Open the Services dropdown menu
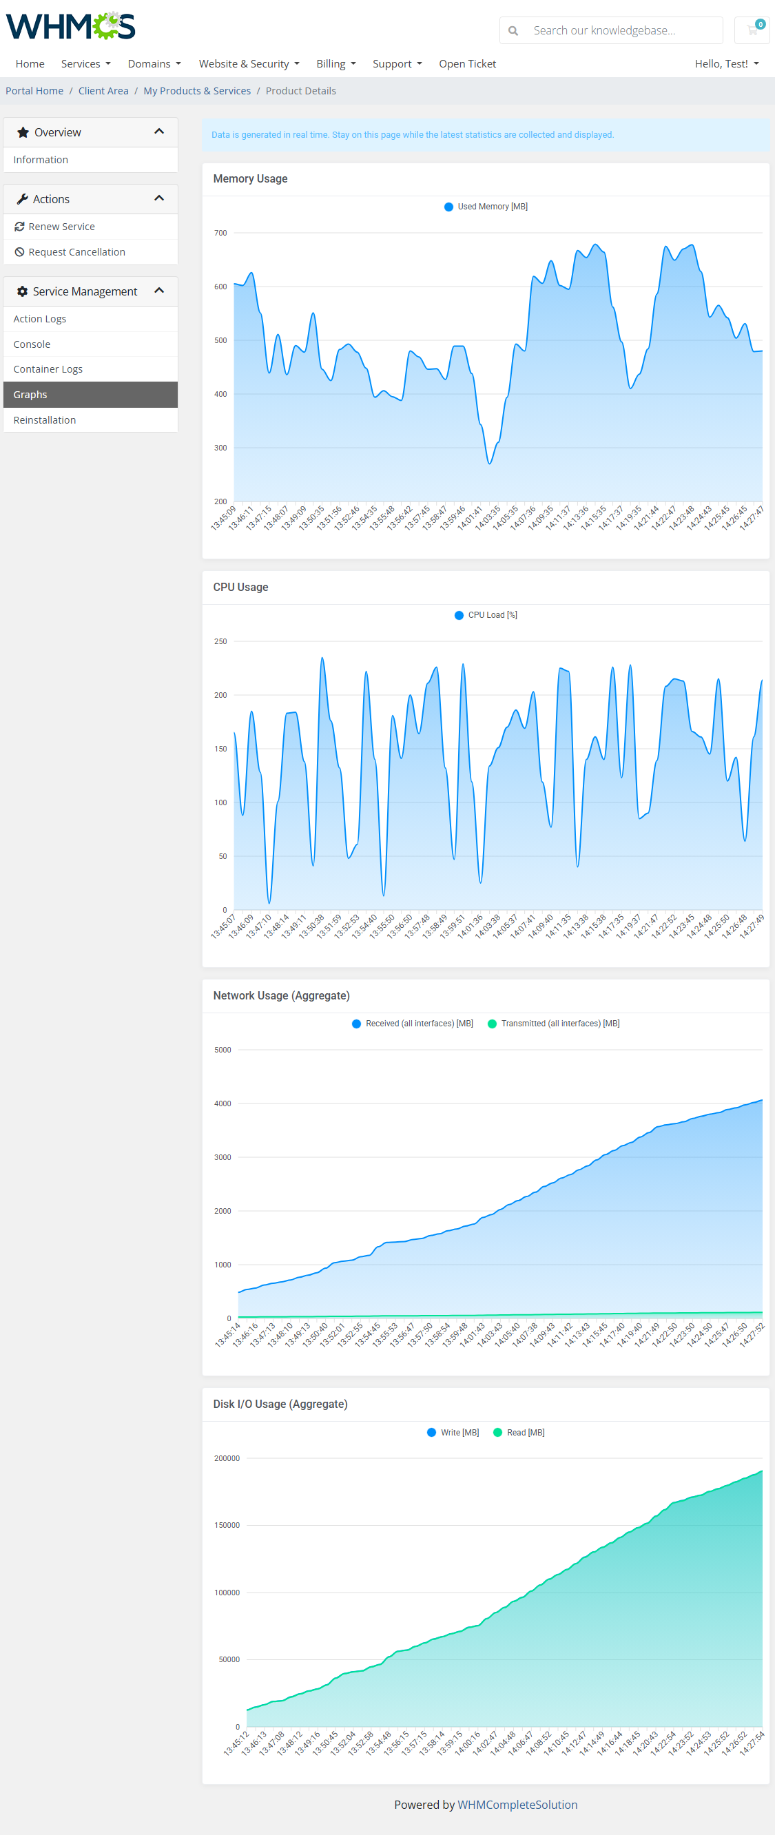Image resolution: width=775 pixels, height=1835 pixels. coord(85,64)
